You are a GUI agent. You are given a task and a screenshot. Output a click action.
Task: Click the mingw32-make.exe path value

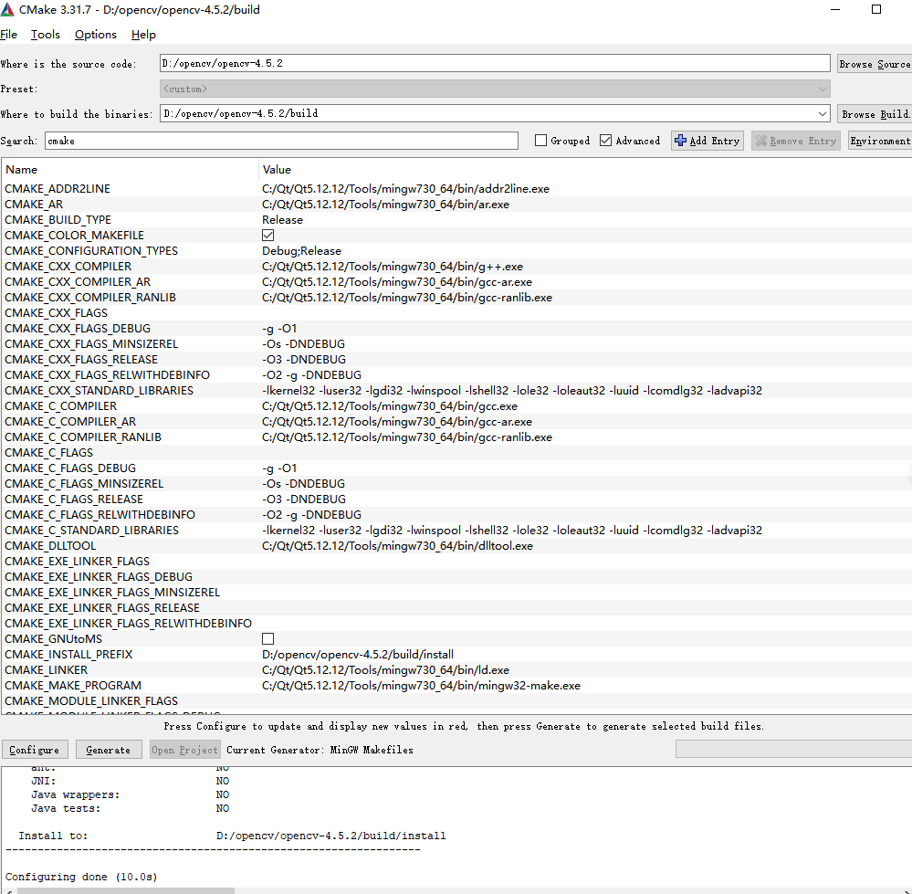click(421, 685)
